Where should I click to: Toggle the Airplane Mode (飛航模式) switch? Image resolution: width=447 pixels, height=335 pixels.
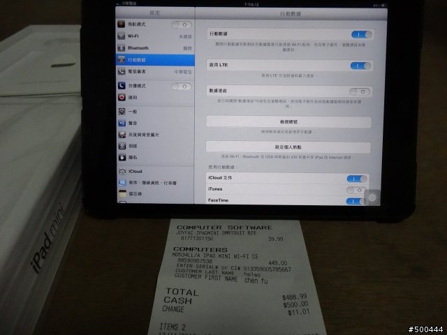[x=182, y=25]
